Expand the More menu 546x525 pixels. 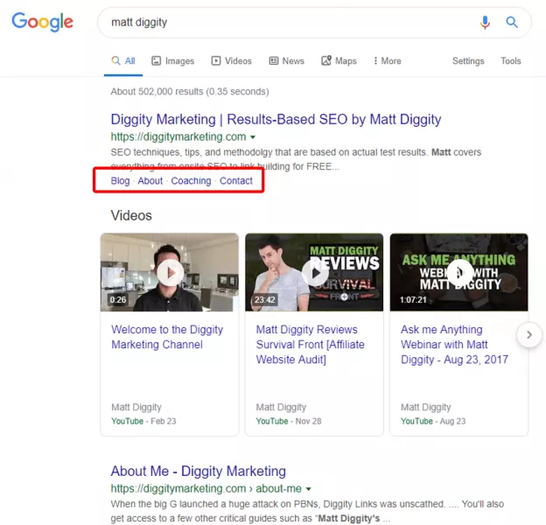click(x=388, y=61)
